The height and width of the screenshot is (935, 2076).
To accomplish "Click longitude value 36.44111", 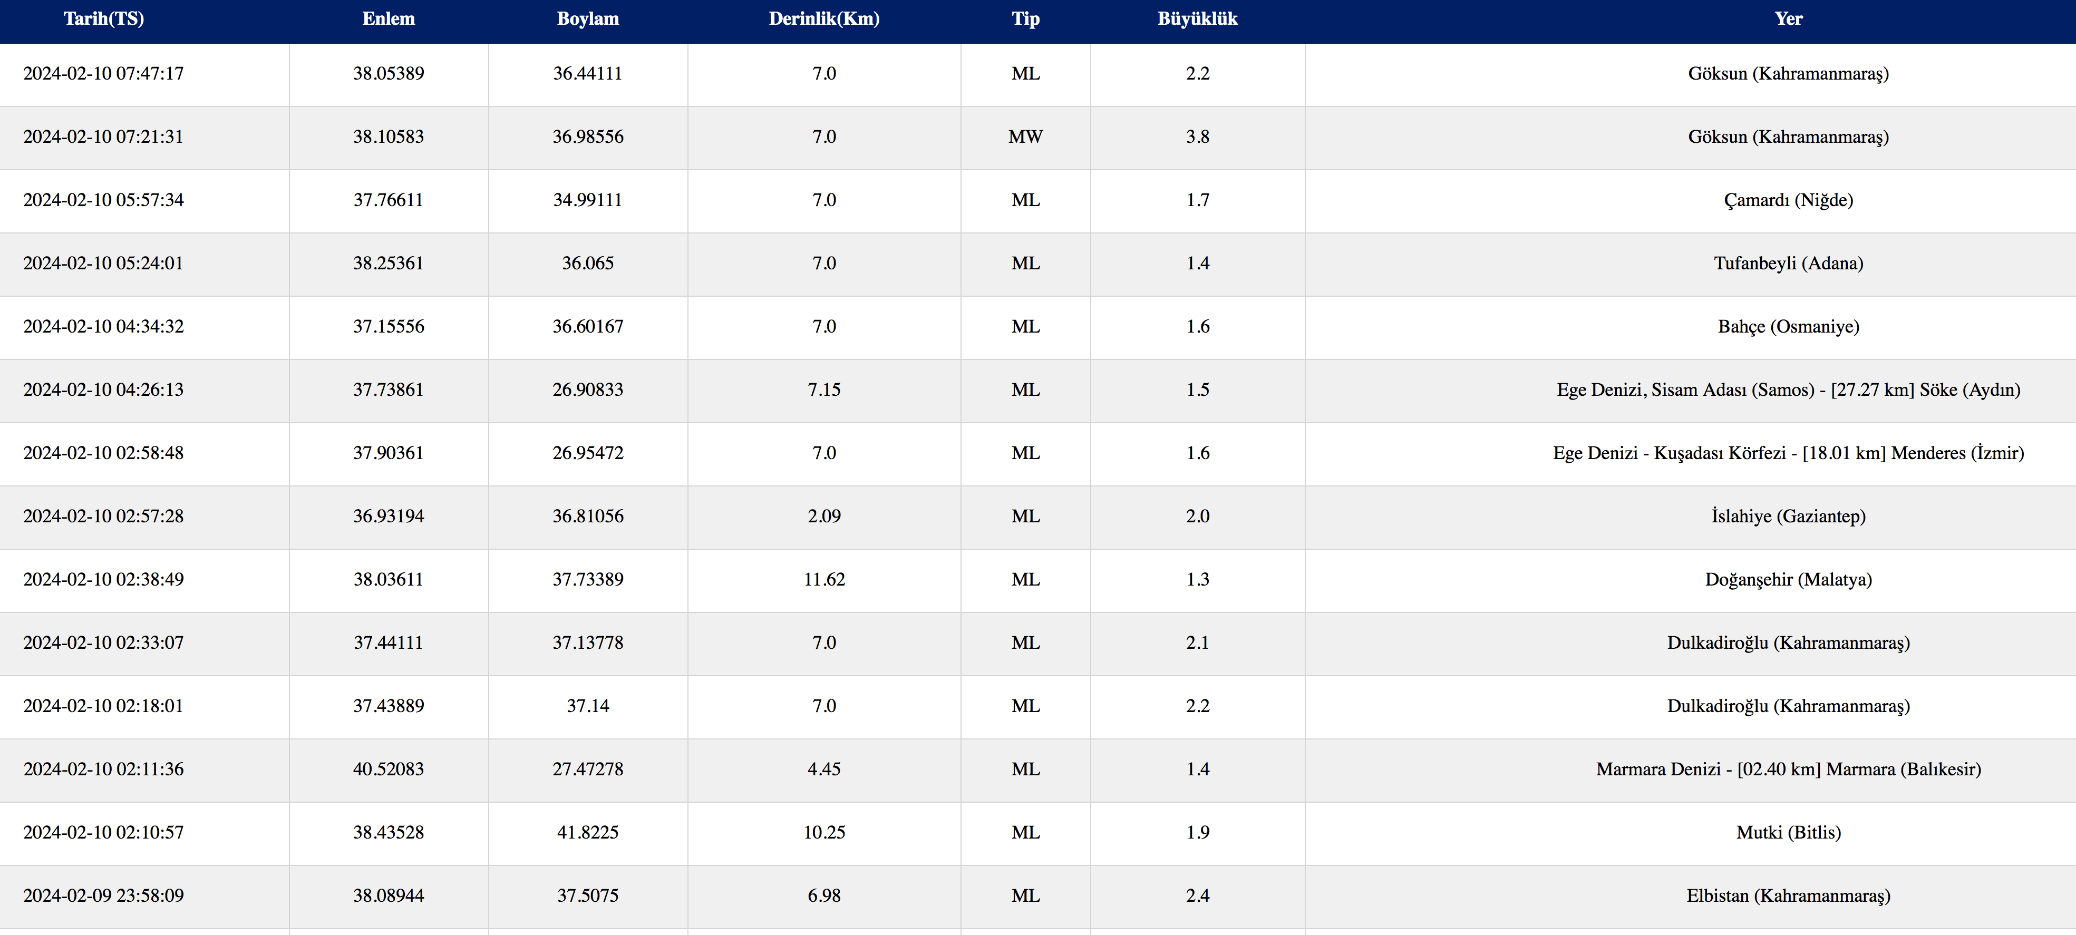I will click(587, 73).
